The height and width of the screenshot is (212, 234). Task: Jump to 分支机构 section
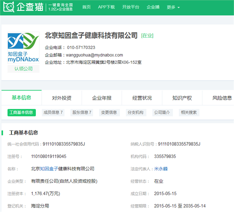pyautogui.click(x=136, y=113)
